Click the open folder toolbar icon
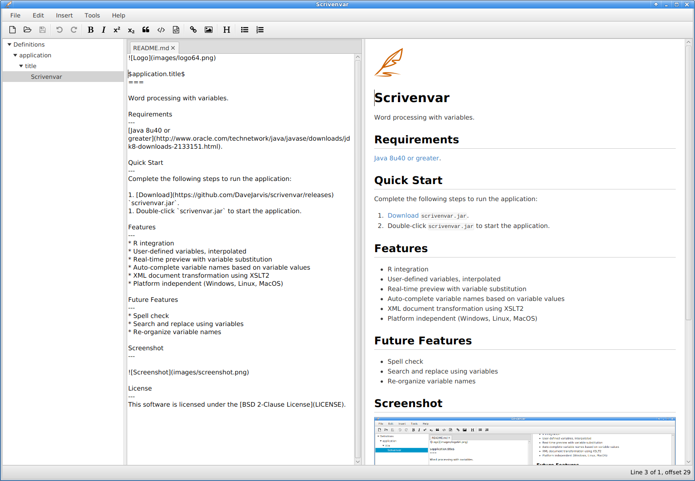Image resolution: width=695 pixels, height=481 pixels. click(x=27, y=30)
